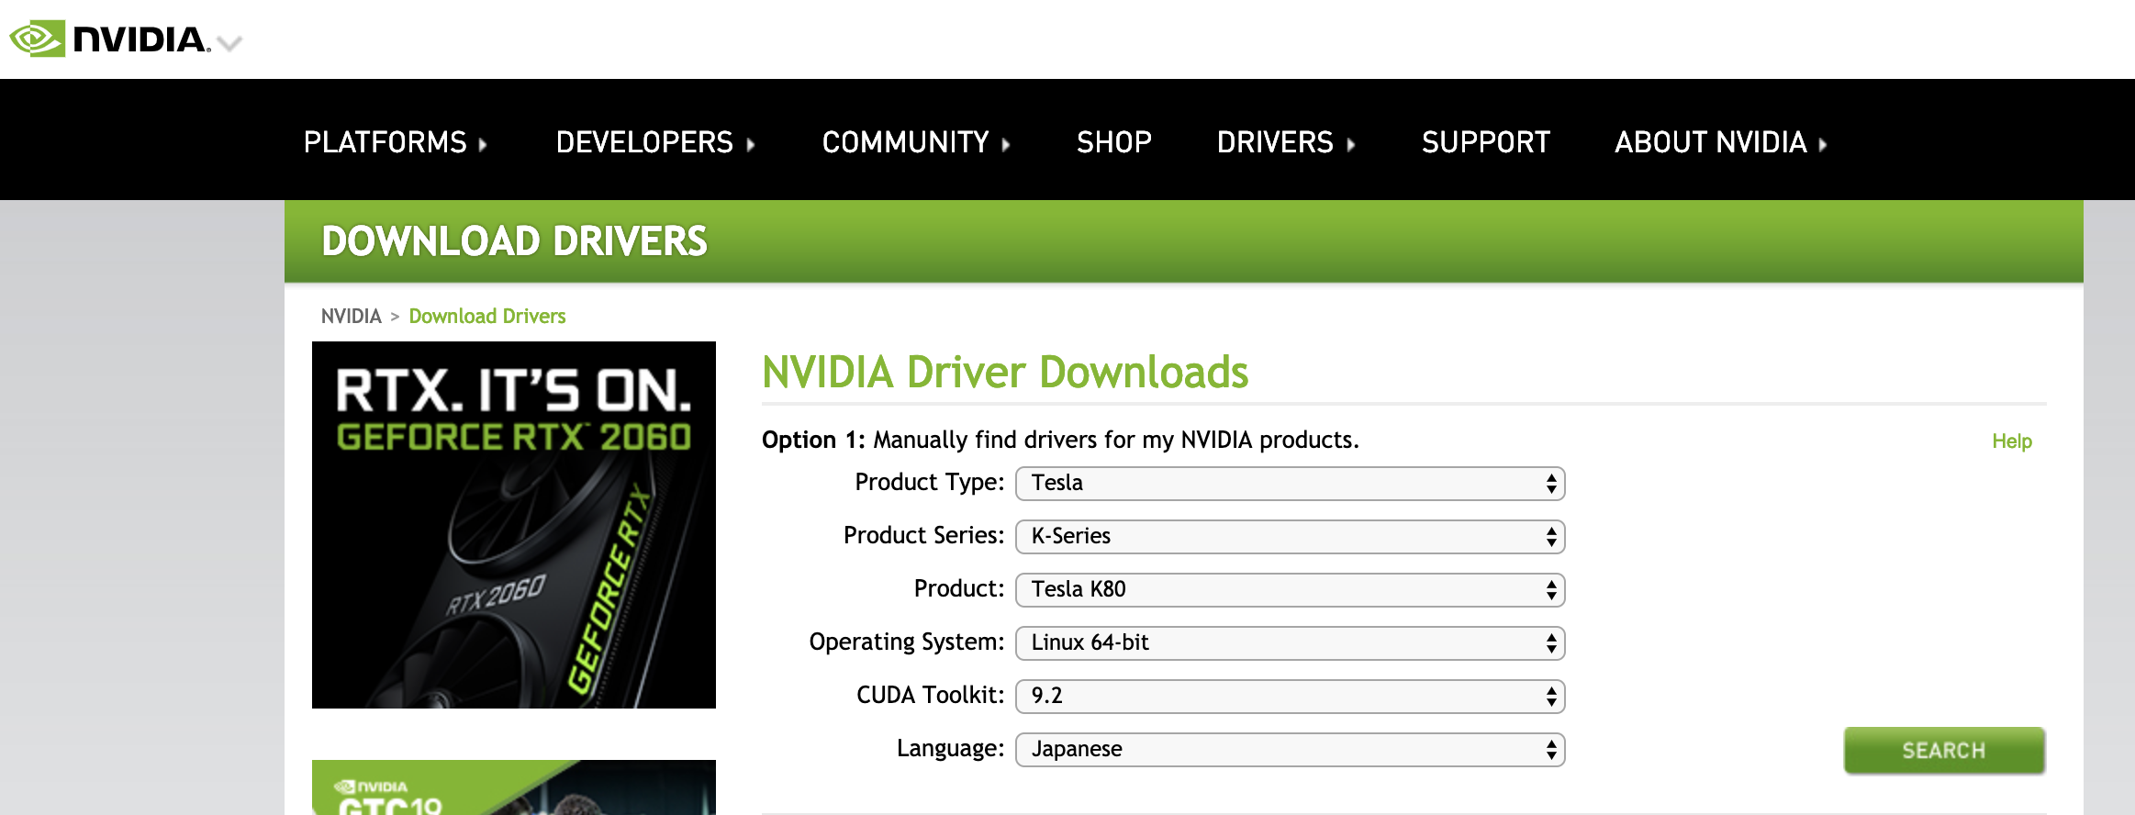Screen dimensions: 2135x815
Task: Open the Developers menu
Action: coord(655,142)
